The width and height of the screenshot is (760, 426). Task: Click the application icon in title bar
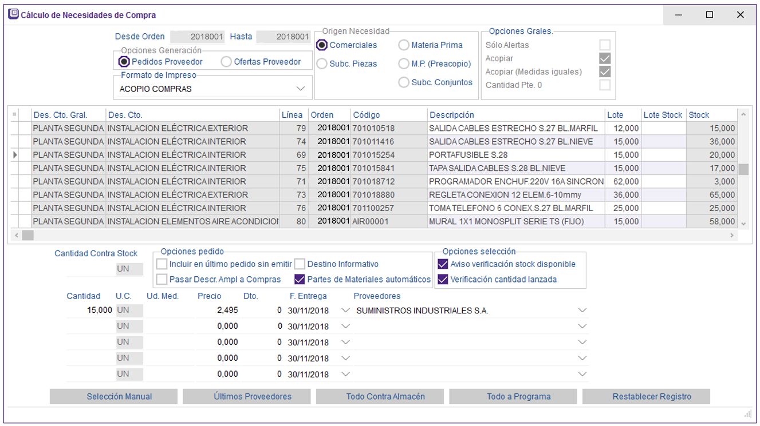(13, 15)
